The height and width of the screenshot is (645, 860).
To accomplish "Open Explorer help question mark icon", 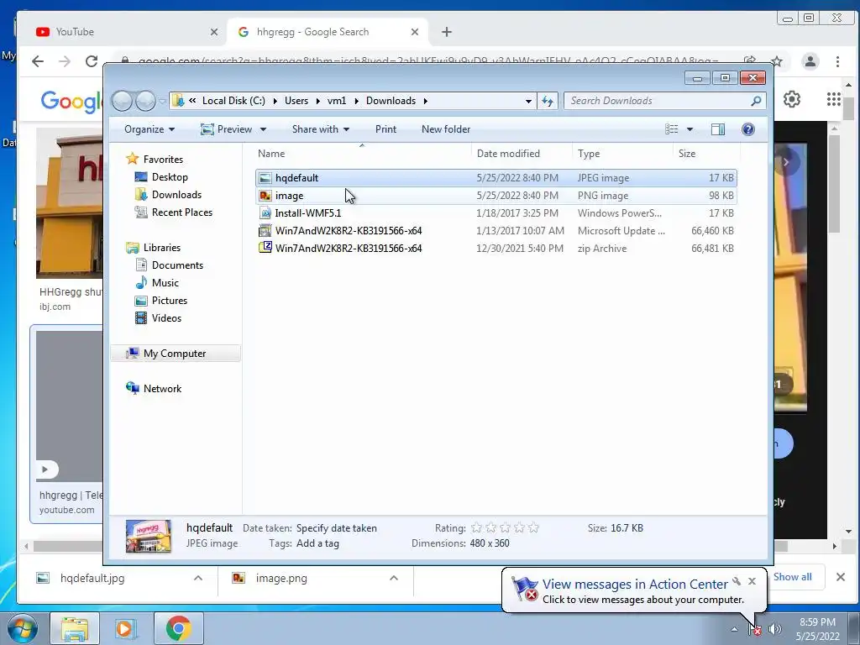I will [748, 129].
